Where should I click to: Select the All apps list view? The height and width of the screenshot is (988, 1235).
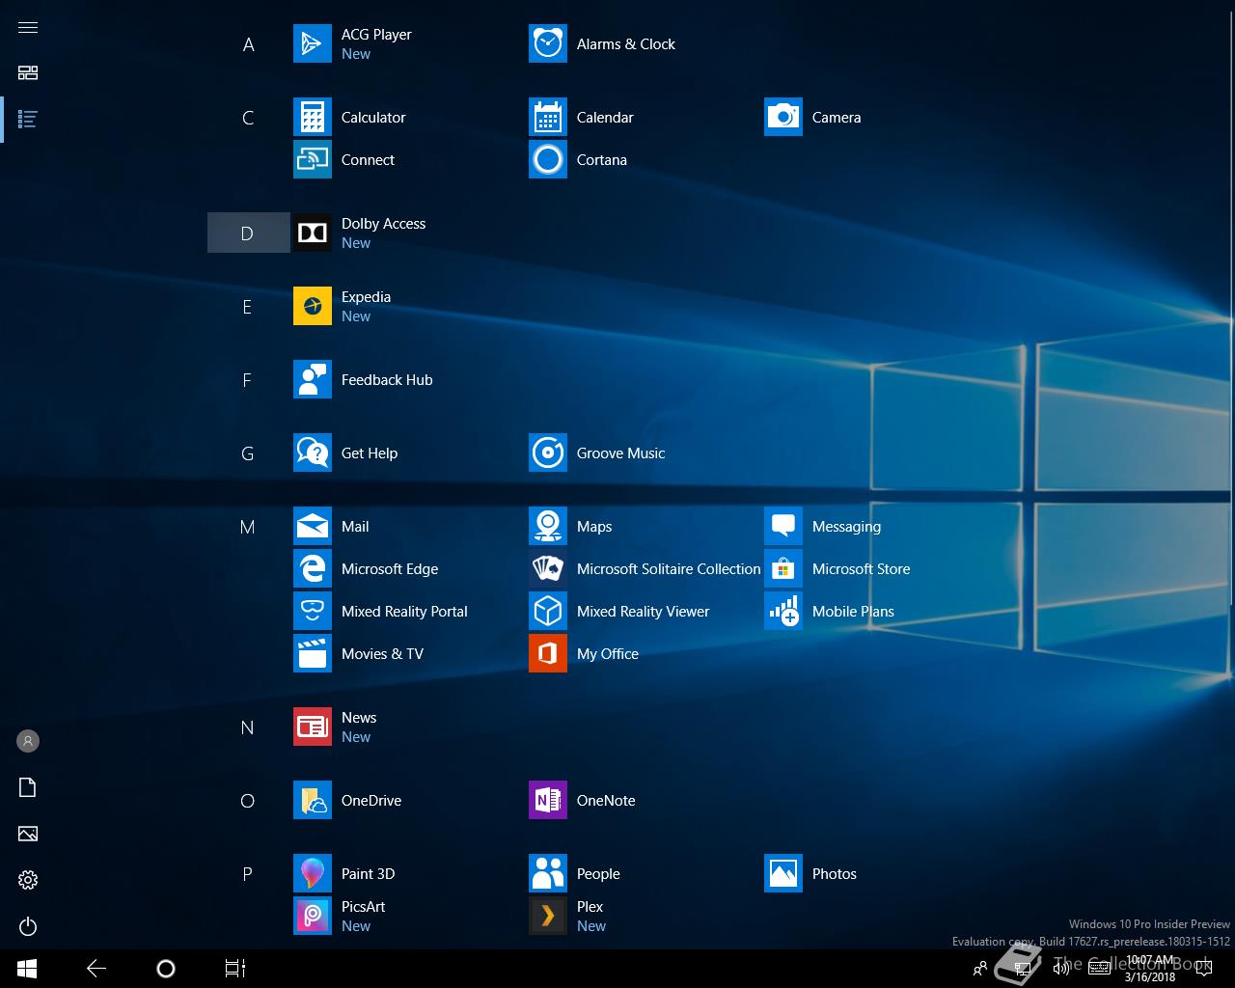(x=28, y=120)
